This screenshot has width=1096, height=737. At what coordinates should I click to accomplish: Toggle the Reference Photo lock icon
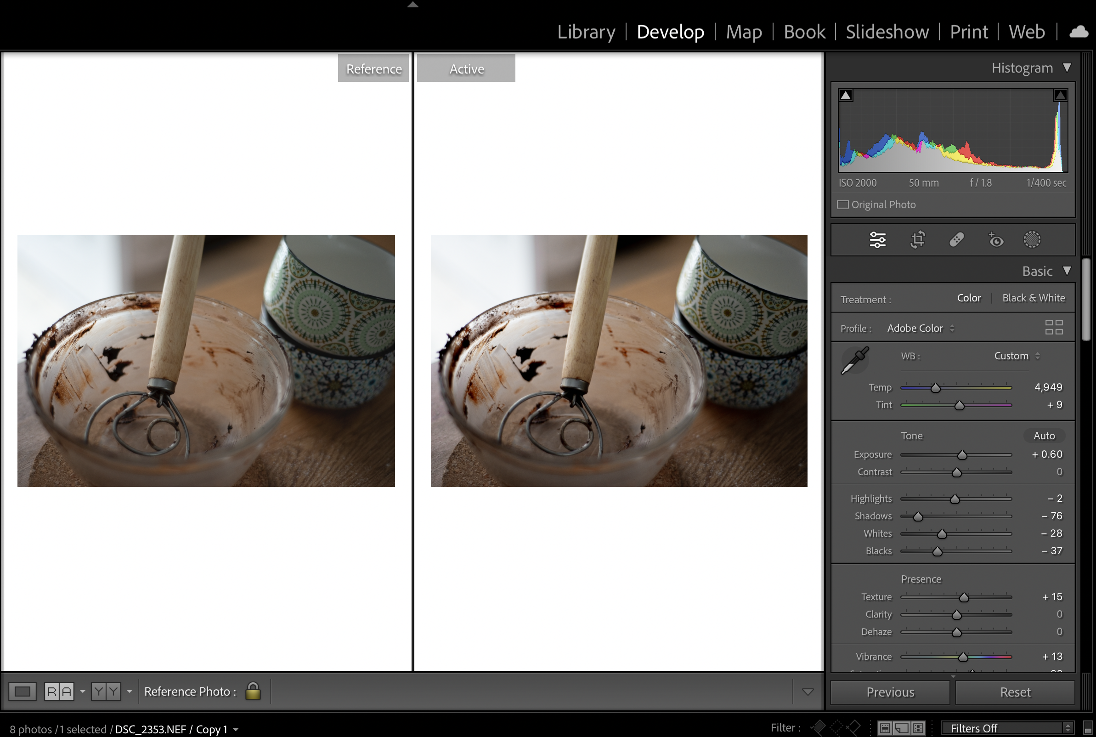[253, 691]
